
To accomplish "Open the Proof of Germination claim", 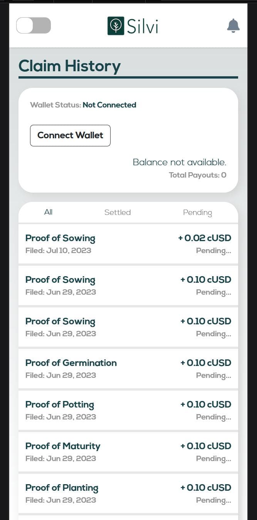I will (71, 363).
